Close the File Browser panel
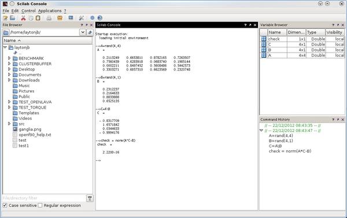The image size is (347, 218). (91, 25)
